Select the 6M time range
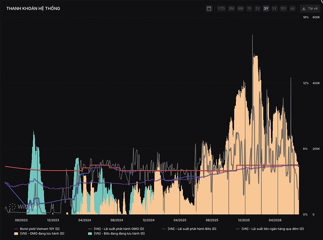 240,9
